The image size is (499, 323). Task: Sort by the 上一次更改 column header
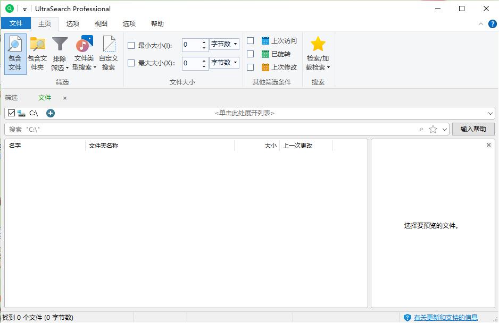(306, 146)
